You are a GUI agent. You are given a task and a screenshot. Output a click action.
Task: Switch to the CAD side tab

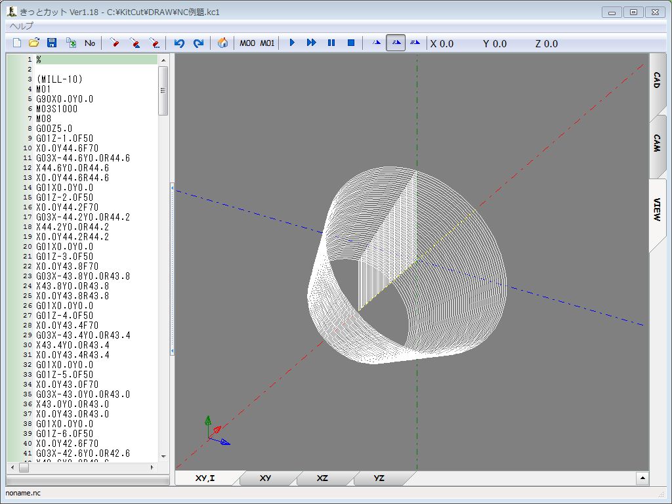coord(657,80)
